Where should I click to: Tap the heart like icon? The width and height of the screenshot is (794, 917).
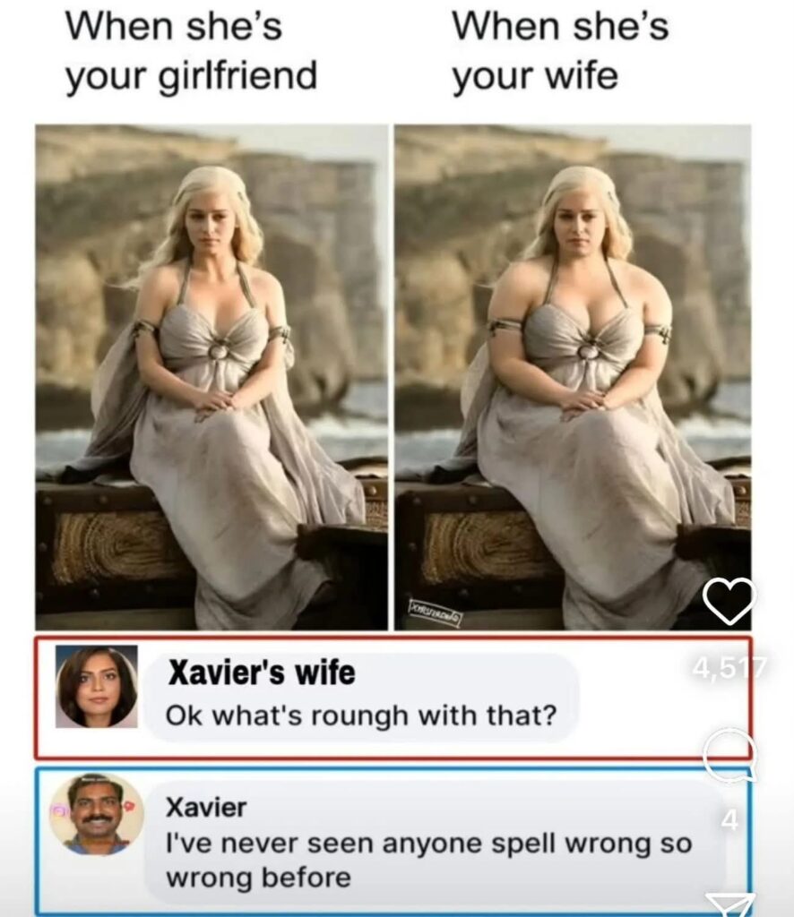[x=729, y=601]
